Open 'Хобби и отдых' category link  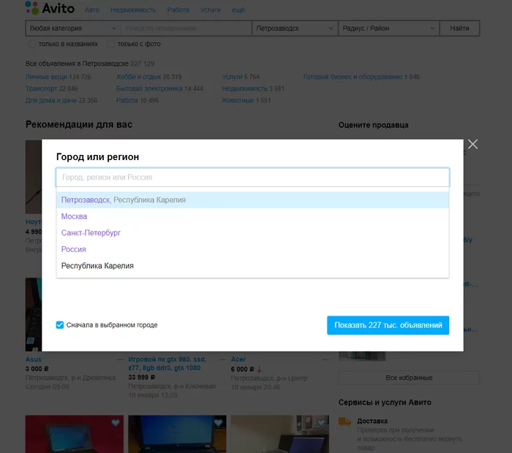(138, 77)
